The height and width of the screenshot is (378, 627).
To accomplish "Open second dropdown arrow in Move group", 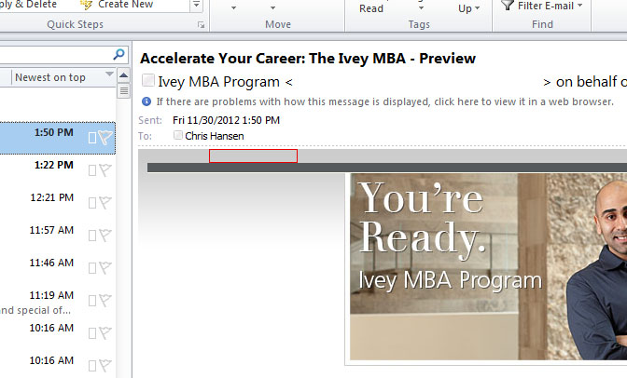I will 272,8.
